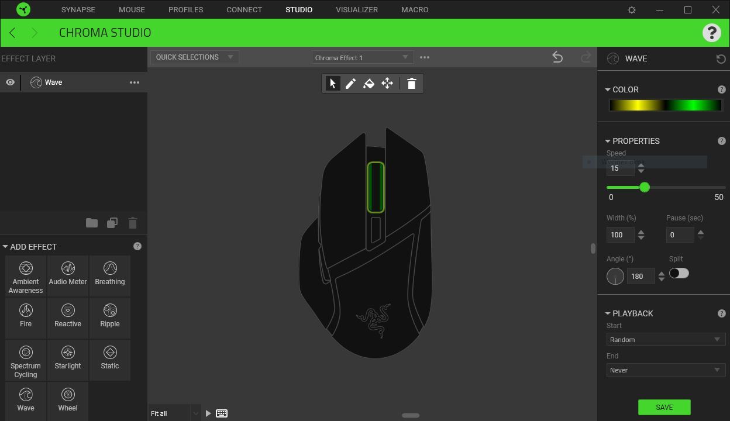The width and height of the screenshot is (730, 421).
Task: Open Add Effect help
Action: coord(137,247)
